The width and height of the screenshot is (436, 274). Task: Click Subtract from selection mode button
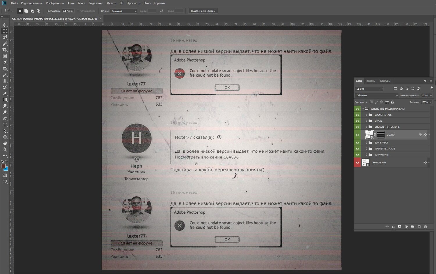pos(32,11)
